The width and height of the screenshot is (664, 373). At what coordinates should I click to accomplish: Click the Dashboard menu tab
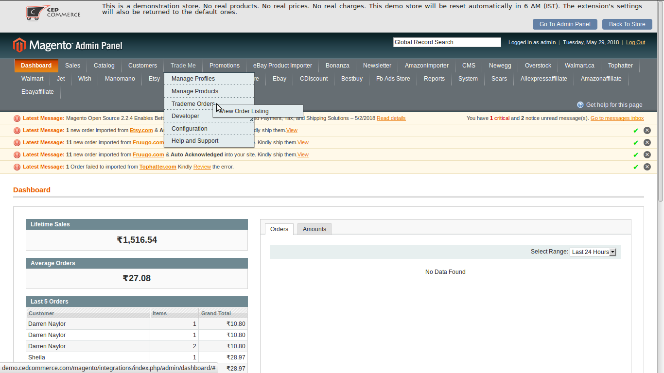[36, 66]
